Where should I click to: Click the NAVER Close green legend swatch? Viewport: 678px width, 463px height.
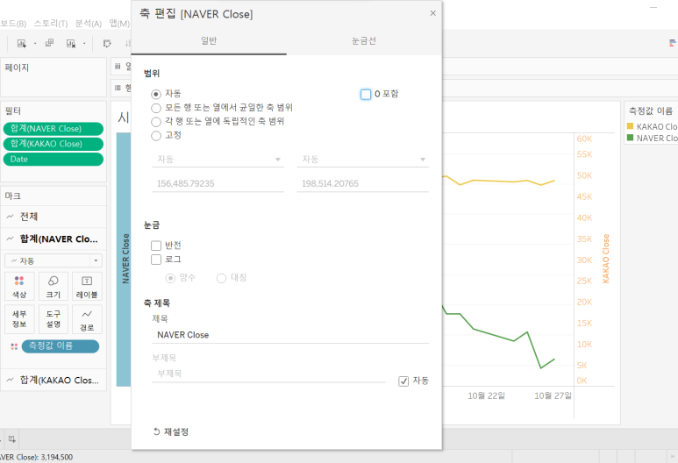(631, 138)
